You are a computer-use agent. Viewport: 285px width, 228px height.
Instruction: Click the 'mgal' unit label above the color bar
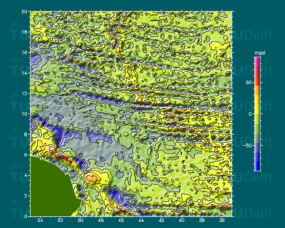(260, 53)
